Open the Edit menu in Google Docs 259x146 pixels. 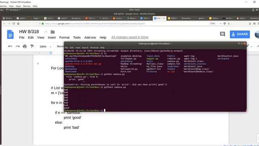[x=31, y=38]
